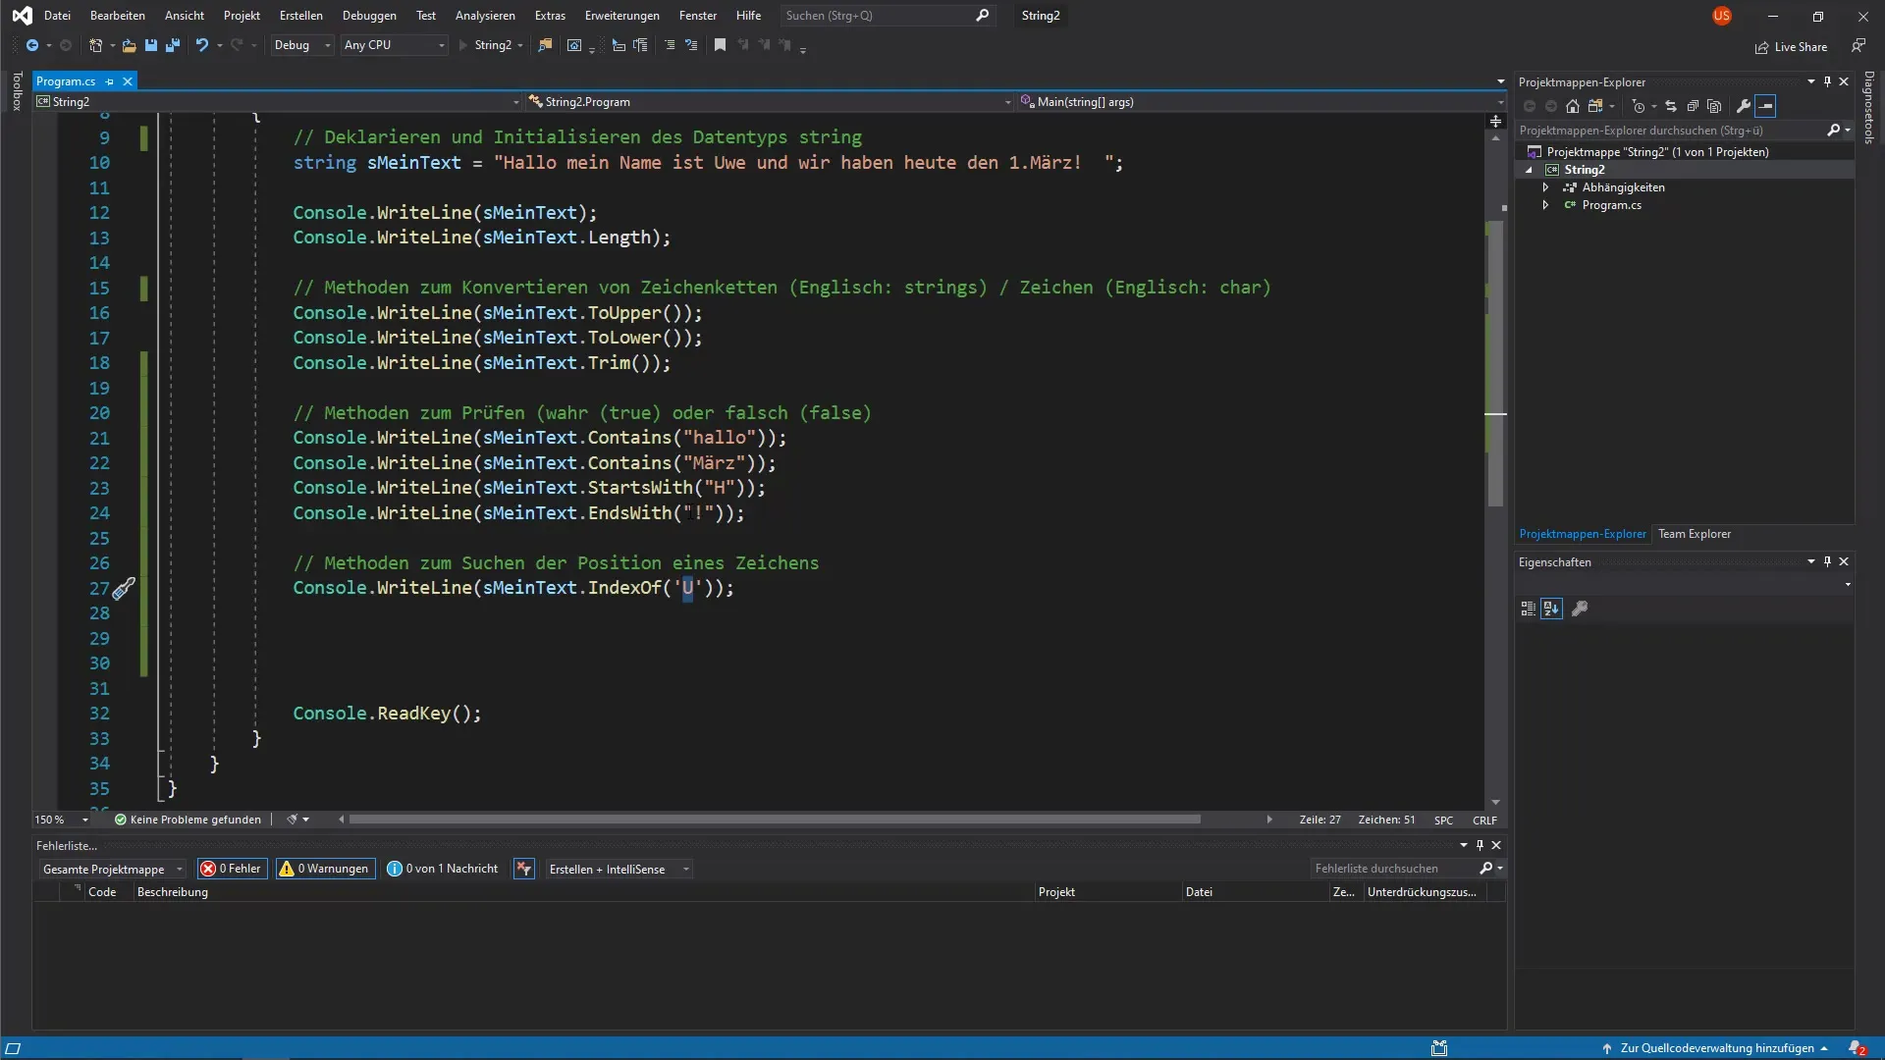Open the Bearbeiten menu

118,16
